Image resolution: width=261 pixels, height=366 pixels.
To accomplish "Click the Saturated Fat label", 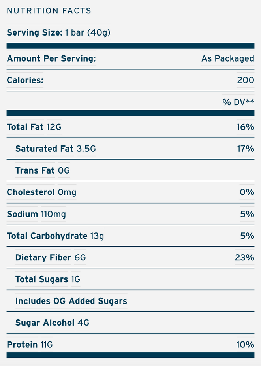I will pos(44,149).
